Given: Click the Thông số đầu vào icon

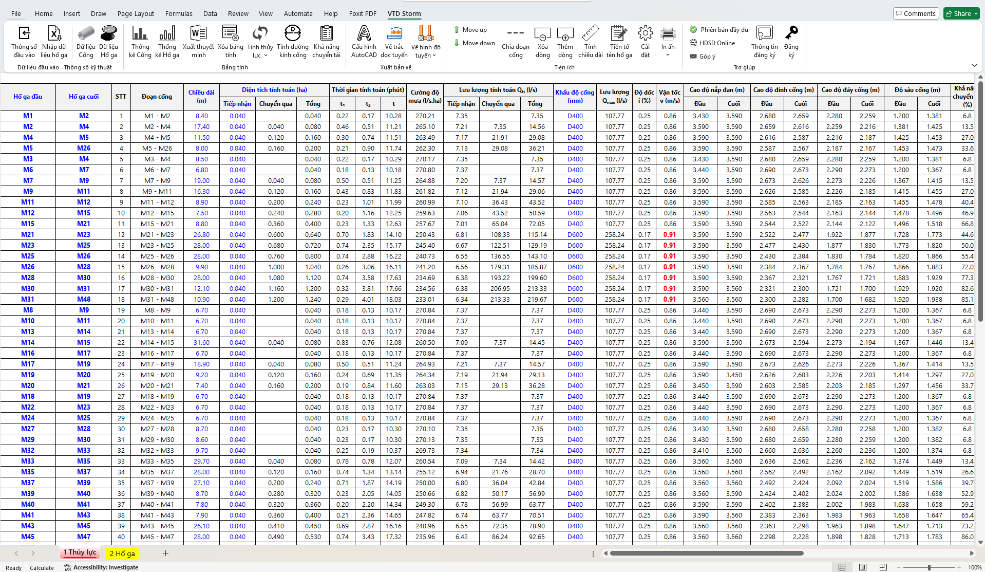Looking at the screenshot, I should (x=24, y=34).
